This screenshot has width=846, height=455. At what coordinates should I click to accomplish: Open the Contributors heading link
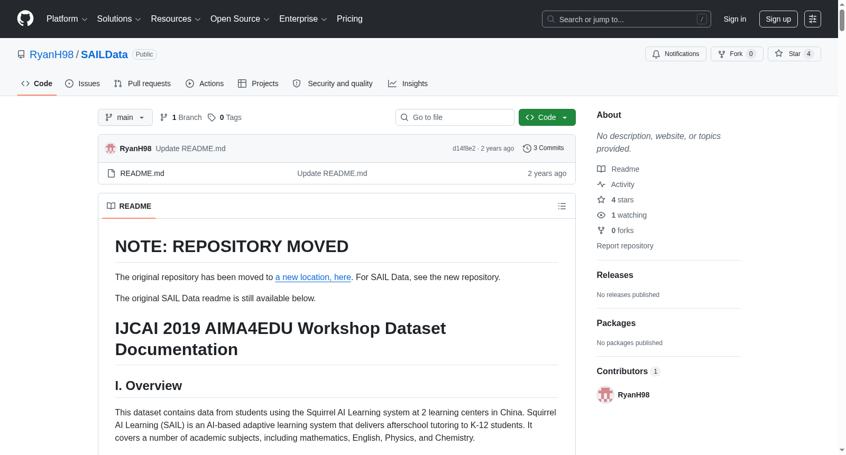point(629,372)
